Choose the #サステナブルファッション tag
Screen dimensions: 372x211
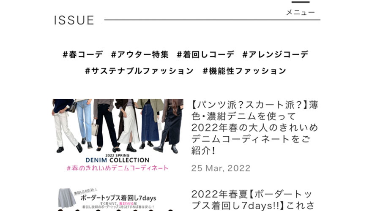pos(139,71)
